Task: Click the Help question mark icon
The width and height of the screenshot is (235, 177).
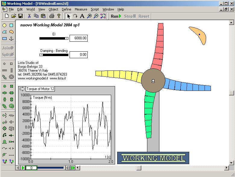Action: [59, 16]
